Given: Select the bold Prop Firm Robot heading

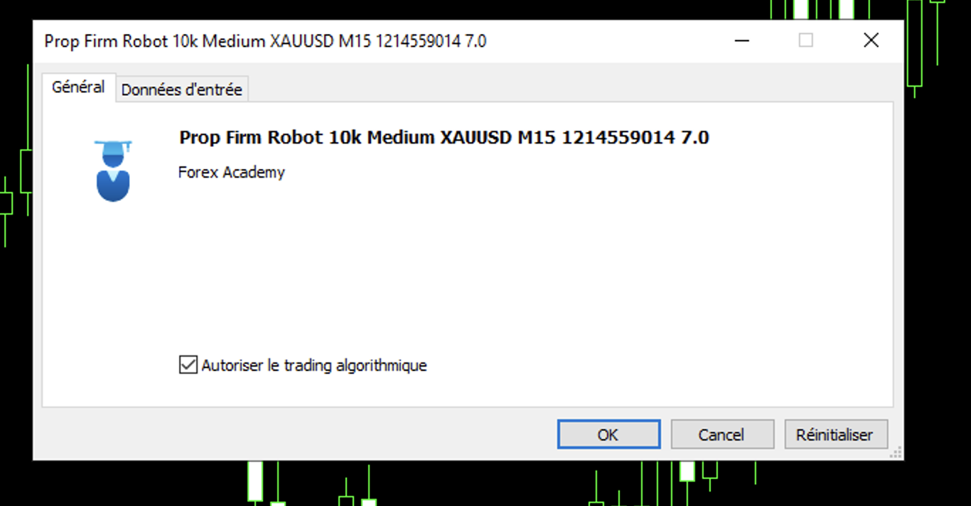Looking at the screenshot, I should 444,137.
